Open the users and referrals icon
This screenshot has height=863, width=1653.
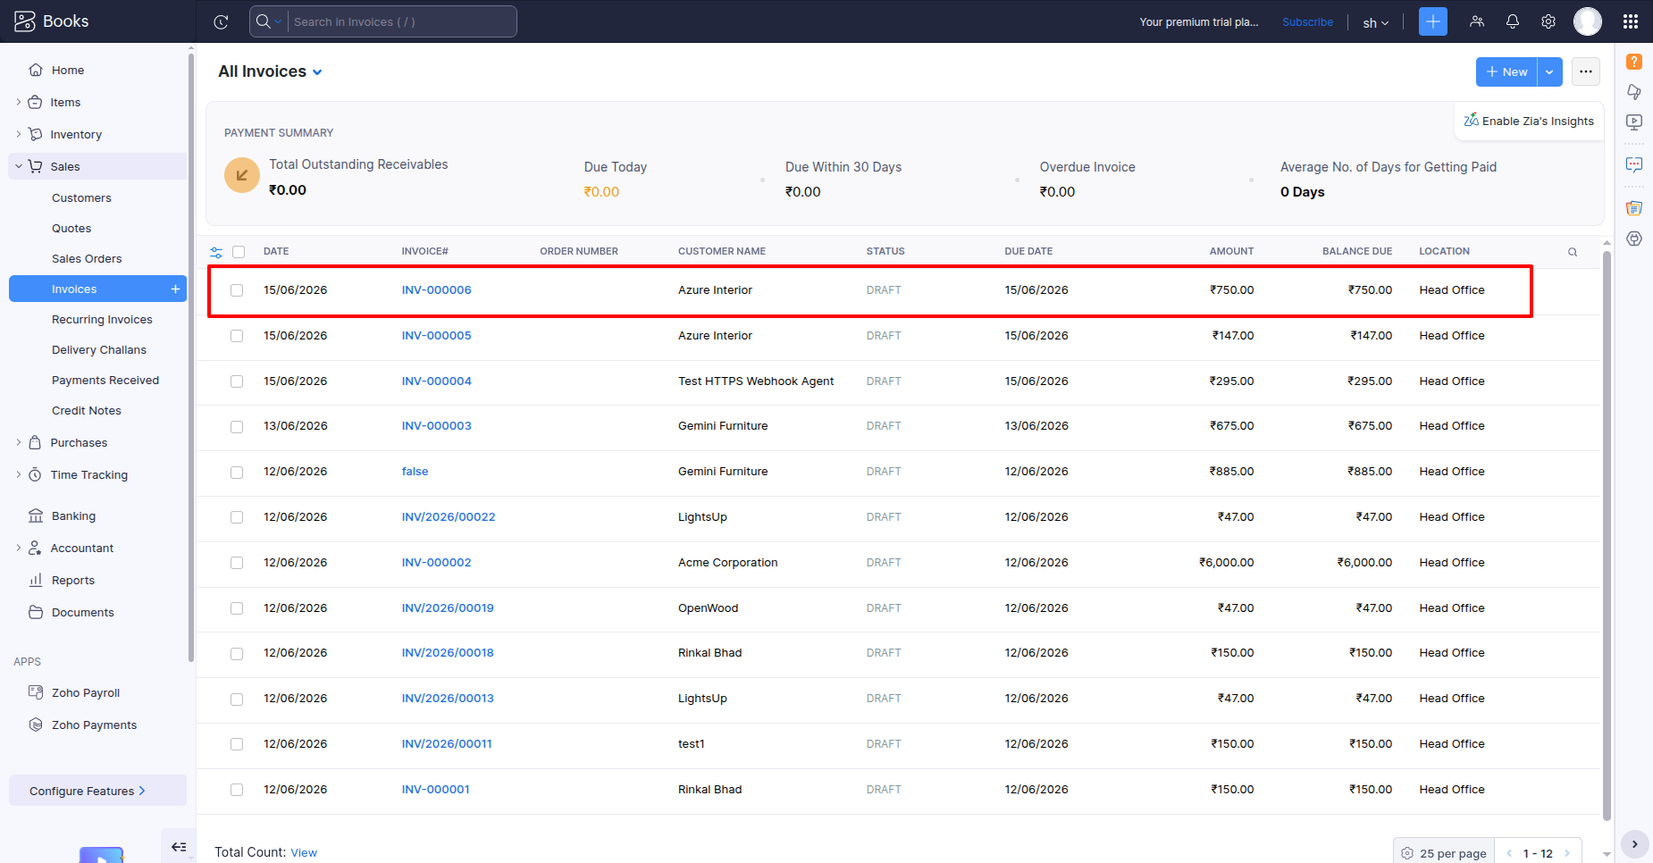pos(1477,21)
